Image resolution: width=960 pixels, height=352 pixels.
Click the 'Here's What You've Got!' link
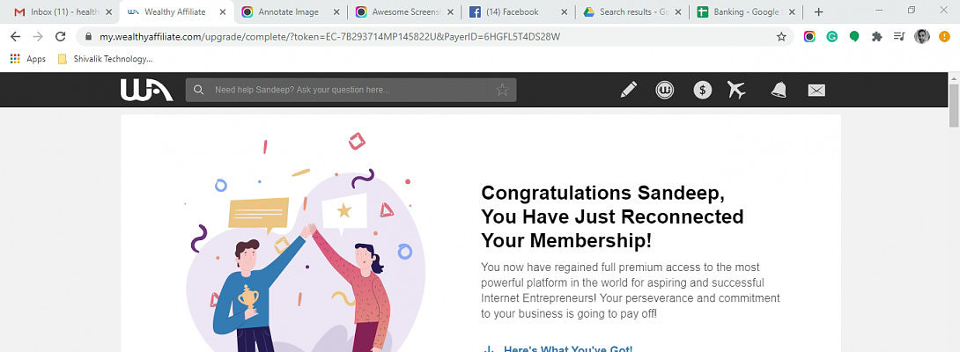(x=567, y=349)
